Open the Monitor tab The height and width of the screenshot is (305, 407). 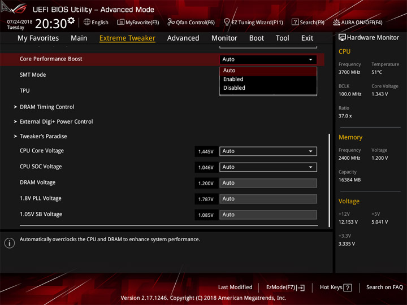point(224,38)
